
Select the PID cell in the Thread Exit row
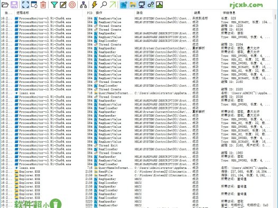[x=90, y=145]
